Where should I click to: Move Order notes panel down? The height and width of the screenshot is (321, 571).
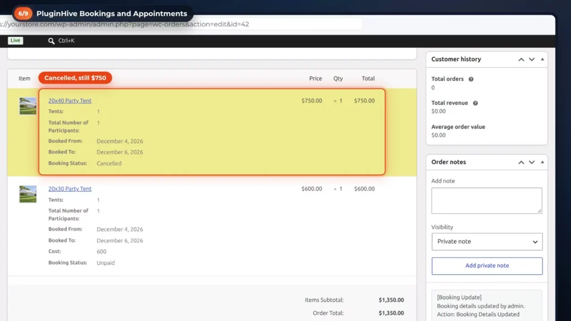(531, 162)
